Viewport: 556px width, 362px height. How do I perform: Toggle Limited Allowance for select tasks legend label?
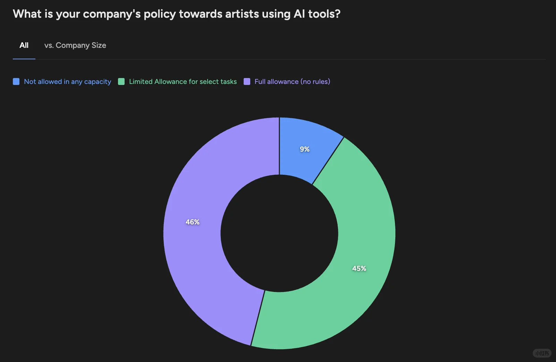click(x=183, y=81)
